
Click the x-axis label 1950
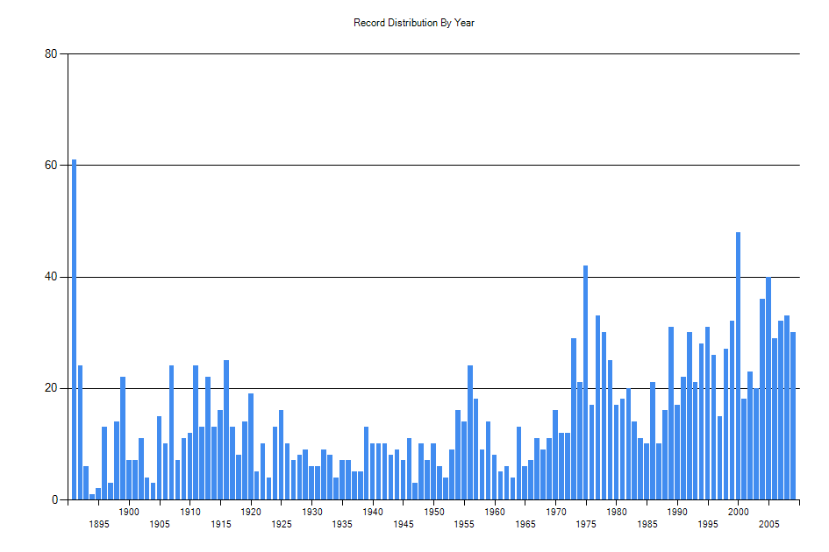(434, 512)
